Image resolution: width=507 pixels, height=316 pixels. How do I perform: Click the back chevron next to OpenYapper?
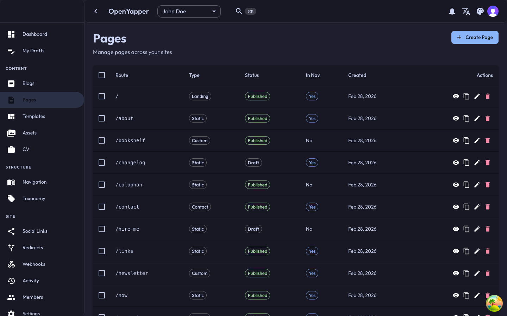[x=96, y=11]
